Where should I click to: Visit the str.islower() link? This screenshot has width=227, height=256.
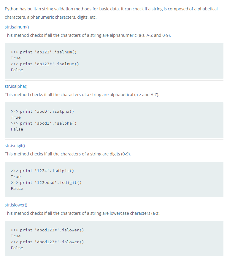click(x=16, y=205)
